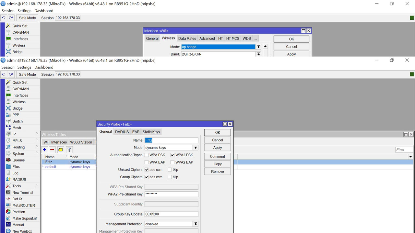Uncheck the WPA2 PSK authentication checkbox
415x233 pixels.
pos(172,155)
